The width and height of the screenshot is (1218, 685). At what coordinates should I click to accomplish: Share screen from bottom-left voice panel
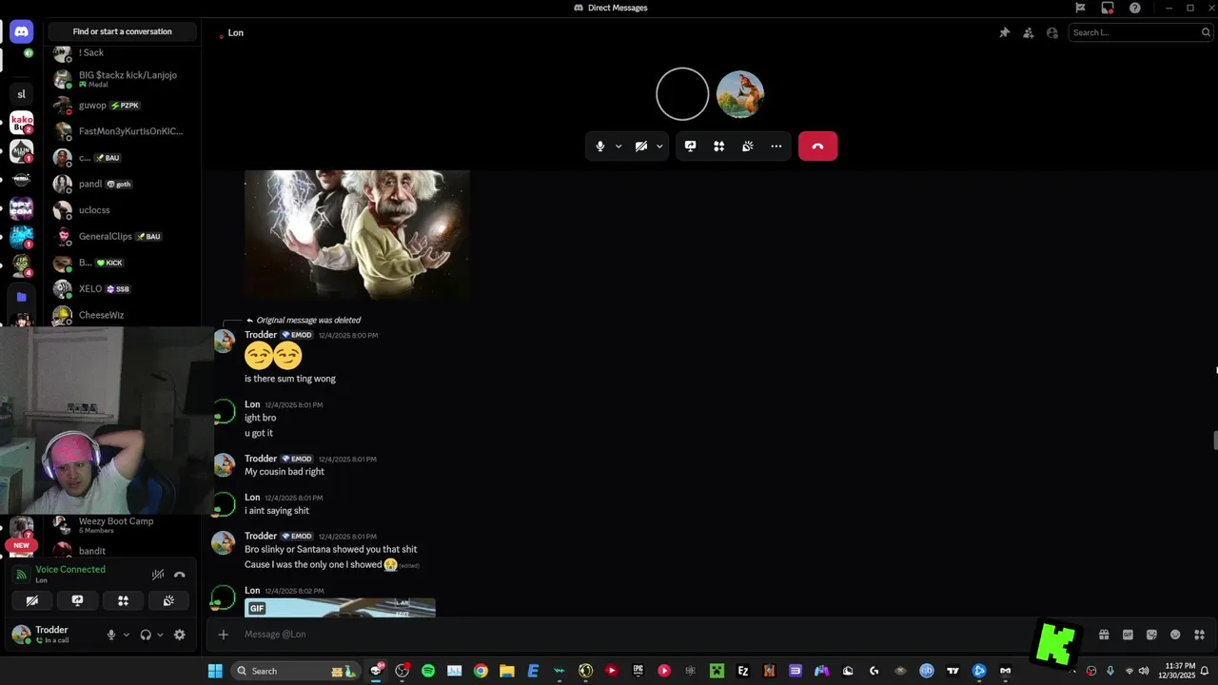(x=78, y=601)
